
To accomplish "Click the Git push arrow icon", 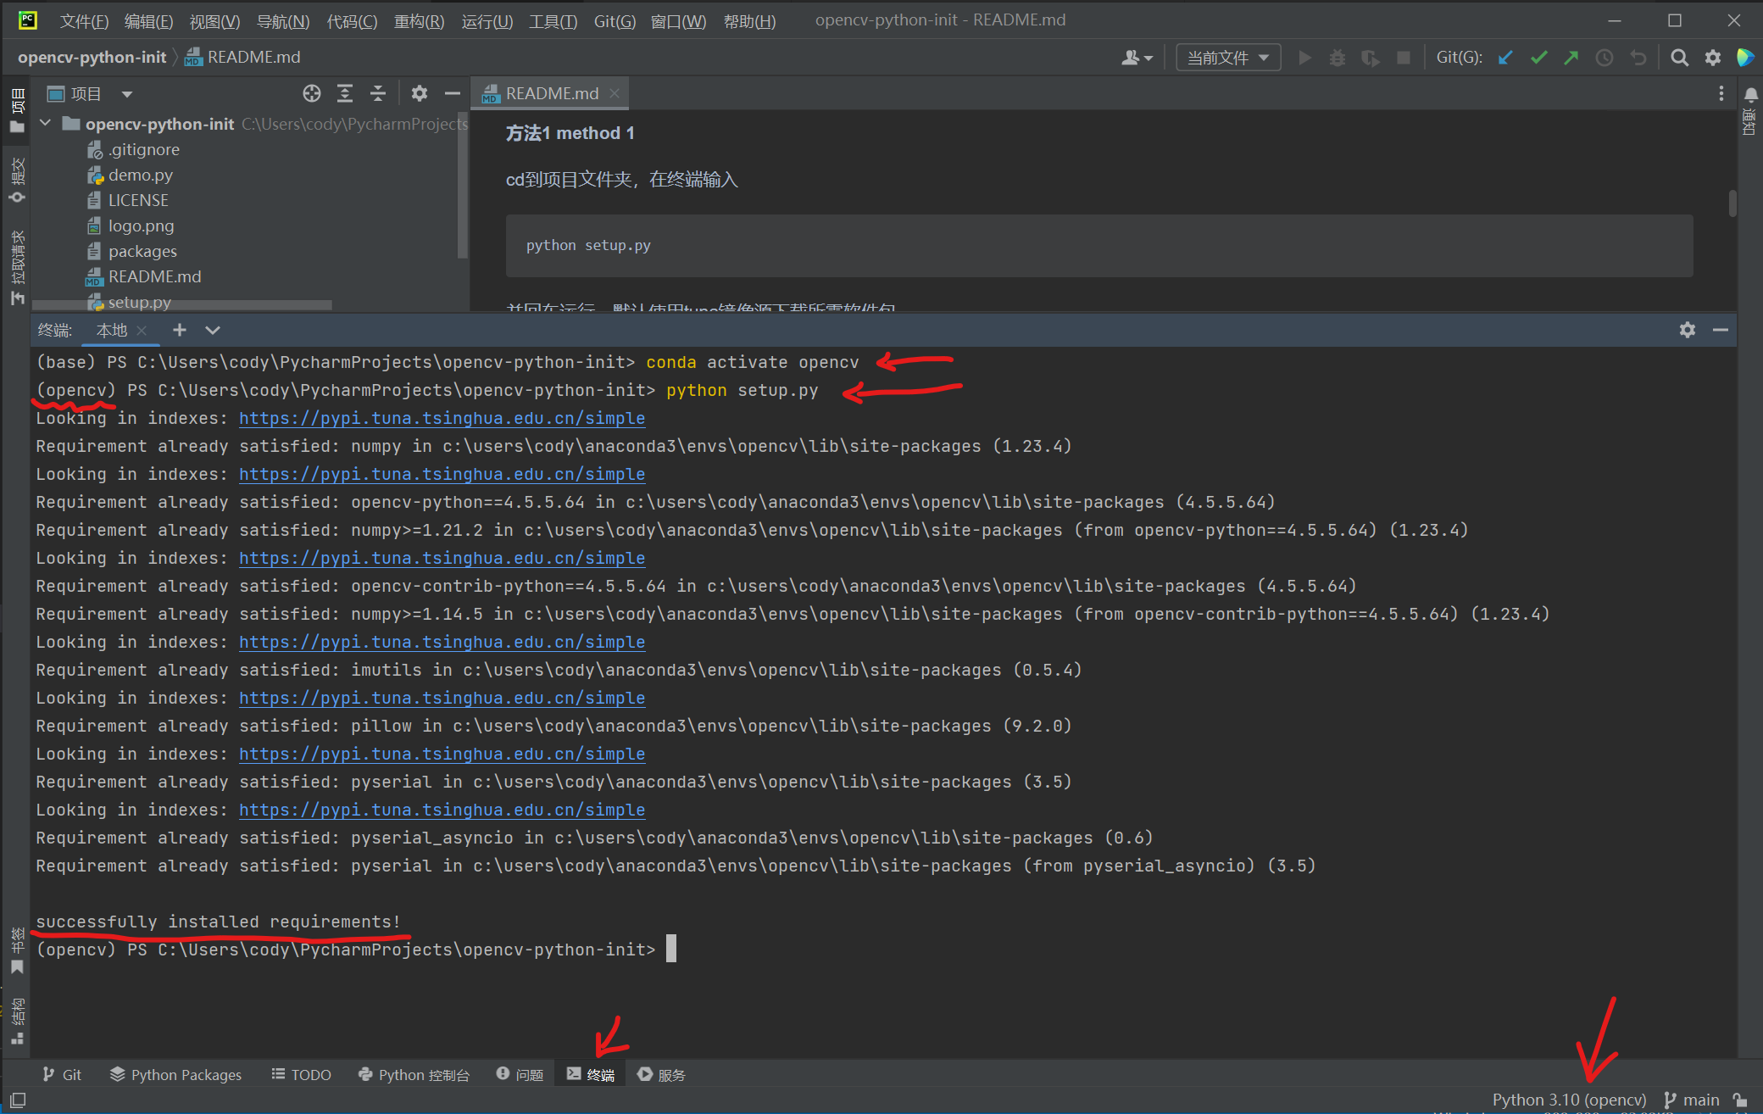I will pos(1571,58).
